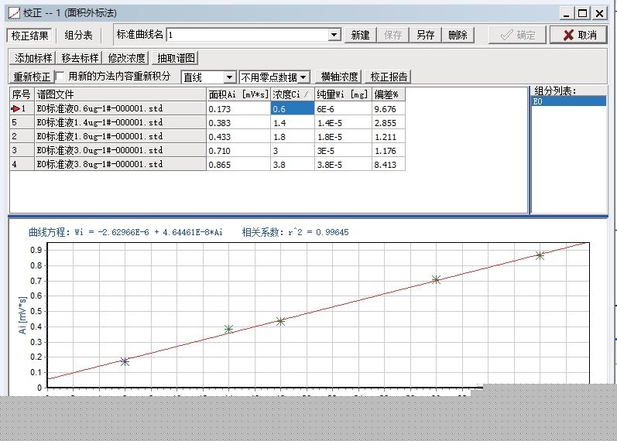The width and height of the screenshot is (617, 441).
Task: Expand the 直线 curve type dropdown
Action: coord(229,77)
